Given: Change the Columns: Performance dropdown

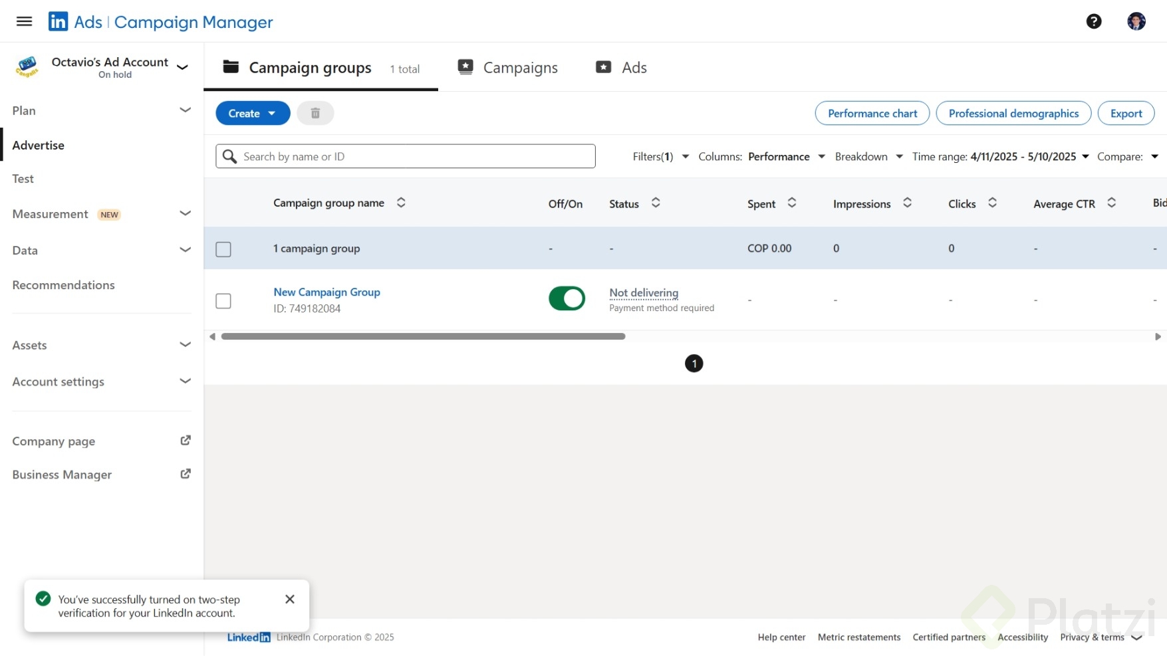Looking at the screenshot, I should [x=762, y=156].
